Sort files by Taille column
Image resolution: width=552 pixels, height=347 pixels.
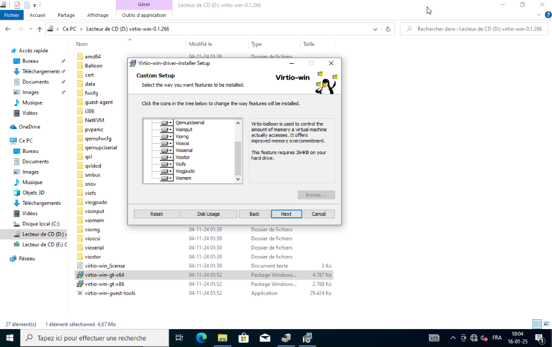point(309,44)
